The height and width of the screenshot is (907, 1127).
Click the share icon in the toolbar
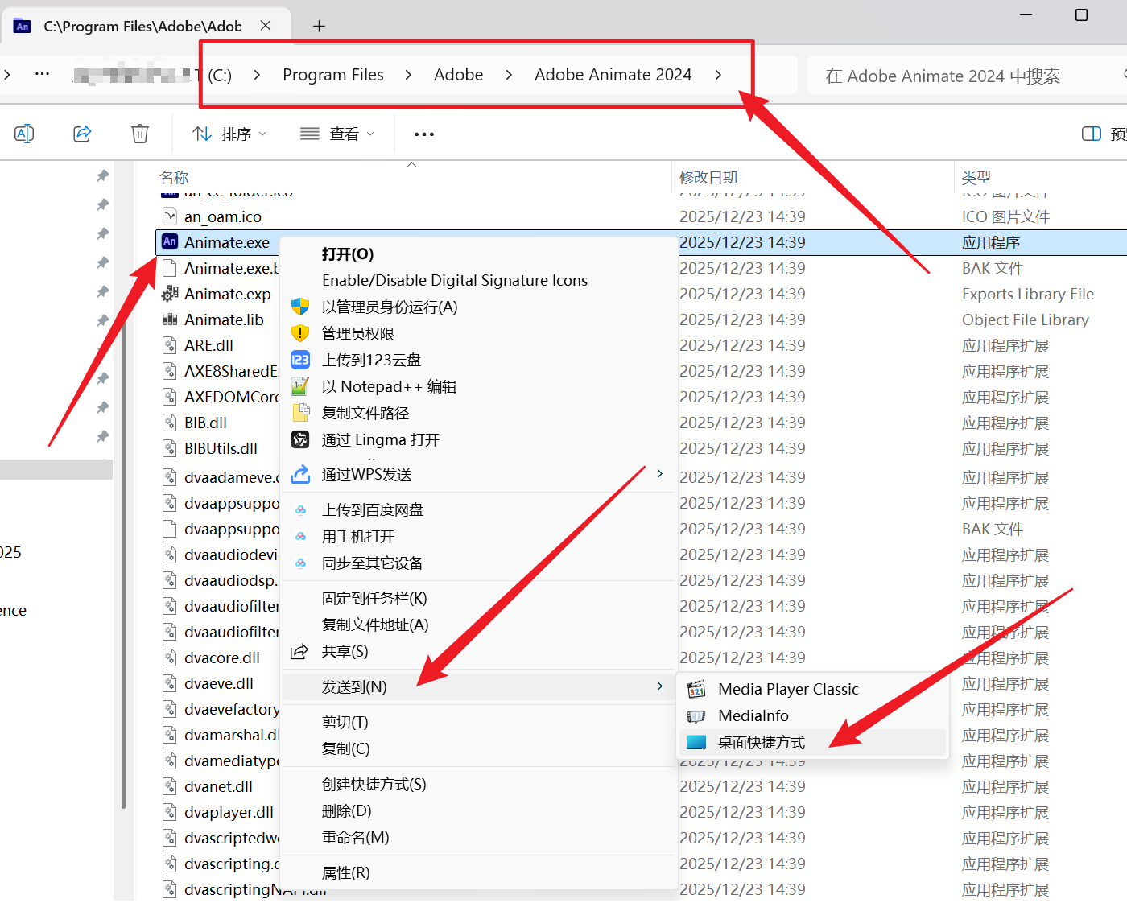click(82, 134)
